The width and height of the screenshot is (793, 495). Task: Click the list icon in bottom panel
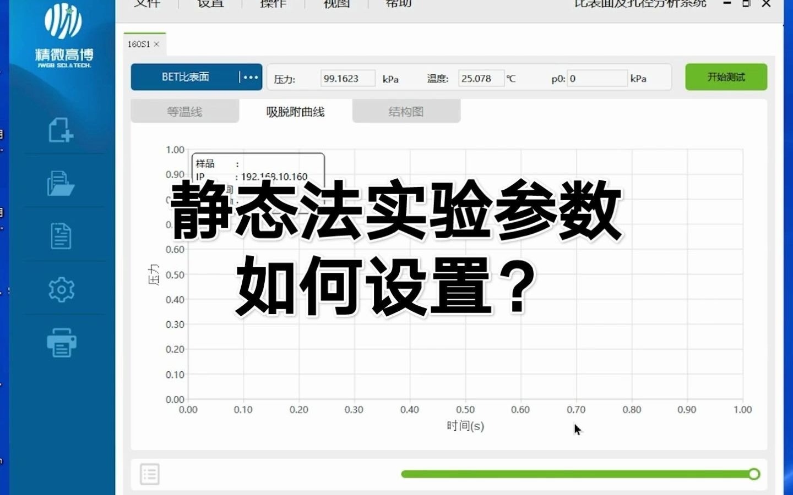(x=149, y=474)
